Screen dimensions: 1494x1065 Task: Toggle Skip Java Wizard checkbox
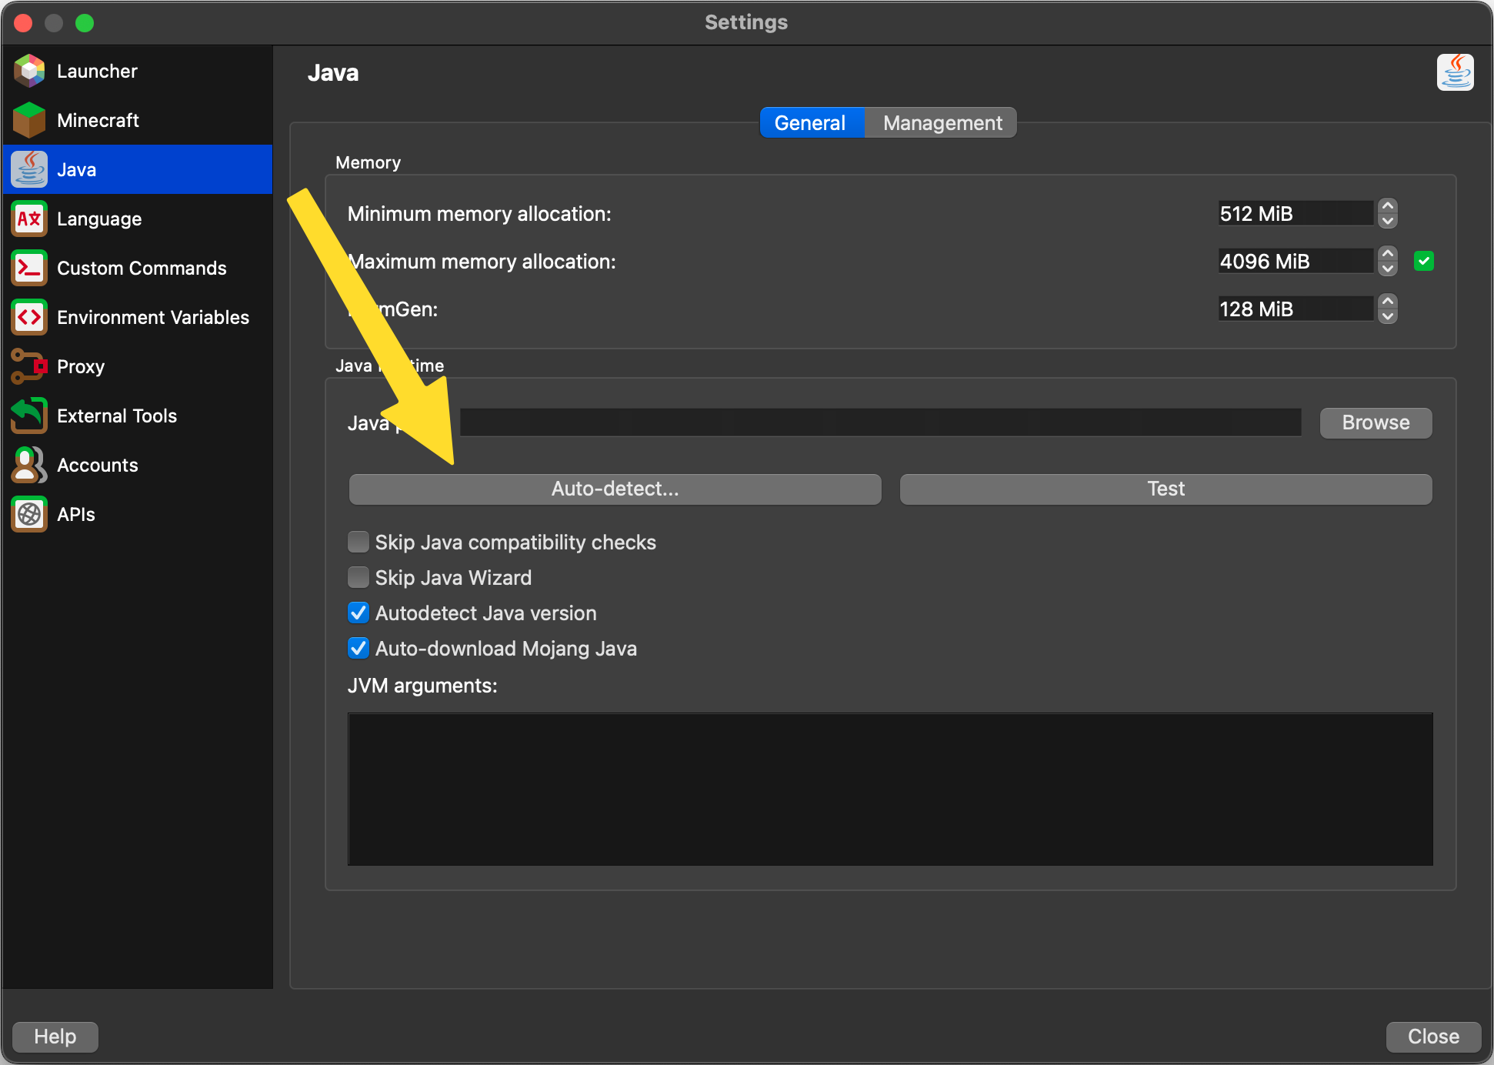(358, 577)
